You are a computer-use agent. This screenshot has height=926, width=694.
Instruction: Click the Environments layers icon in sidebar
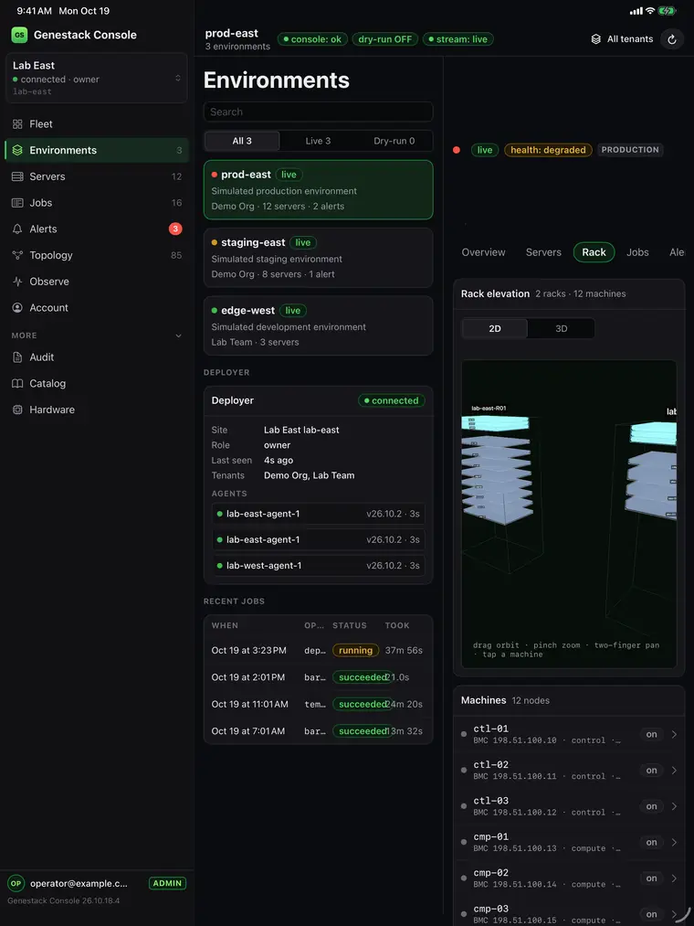click(x=17, y=150)
